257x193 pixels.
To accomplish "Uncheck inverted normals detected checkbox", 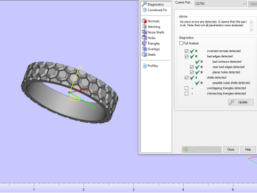I will (x=186, y=51).
